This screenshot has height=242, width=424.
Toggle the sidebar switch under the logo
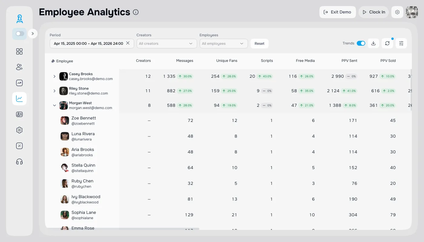[x=20, y=34]
